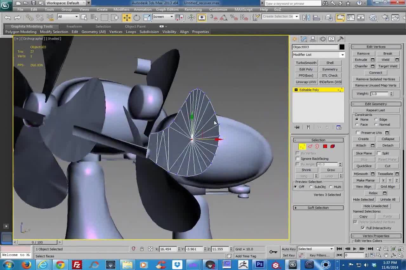The image size is (406, 270).
Task: Toggle Angle Snap in the toolbar
Action: 225,18
